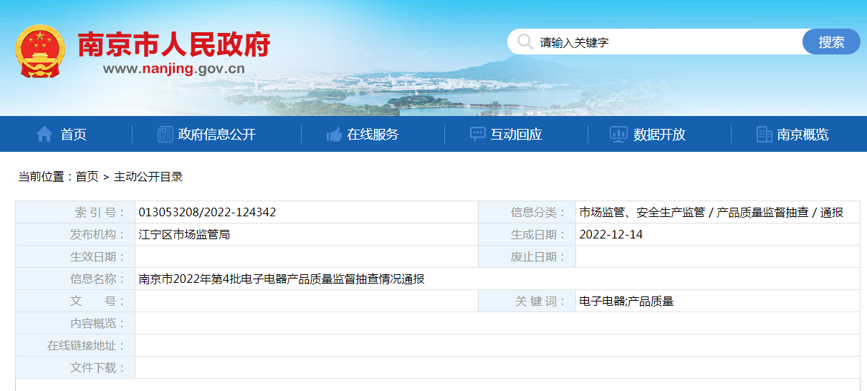Viewport: 867px width, 391px height.
Task: Click the home icon in navigation bar
Action: (44, 134)
